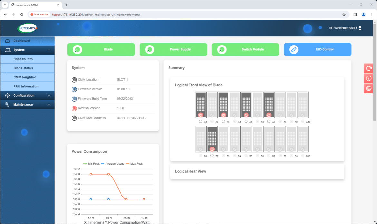Click blade B2 power icon
Viewport: 377px width, 224px height.
coord(212,149)
